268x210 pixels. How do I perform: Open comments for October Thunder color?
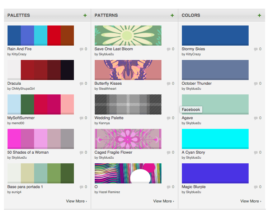coord(258,83)
